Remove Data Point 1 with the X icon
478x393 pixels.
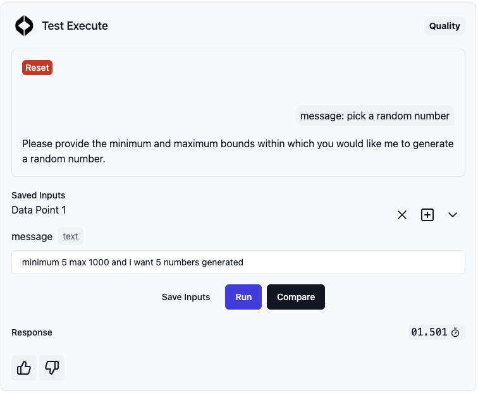pyautogui.click(x=402, y=215)
